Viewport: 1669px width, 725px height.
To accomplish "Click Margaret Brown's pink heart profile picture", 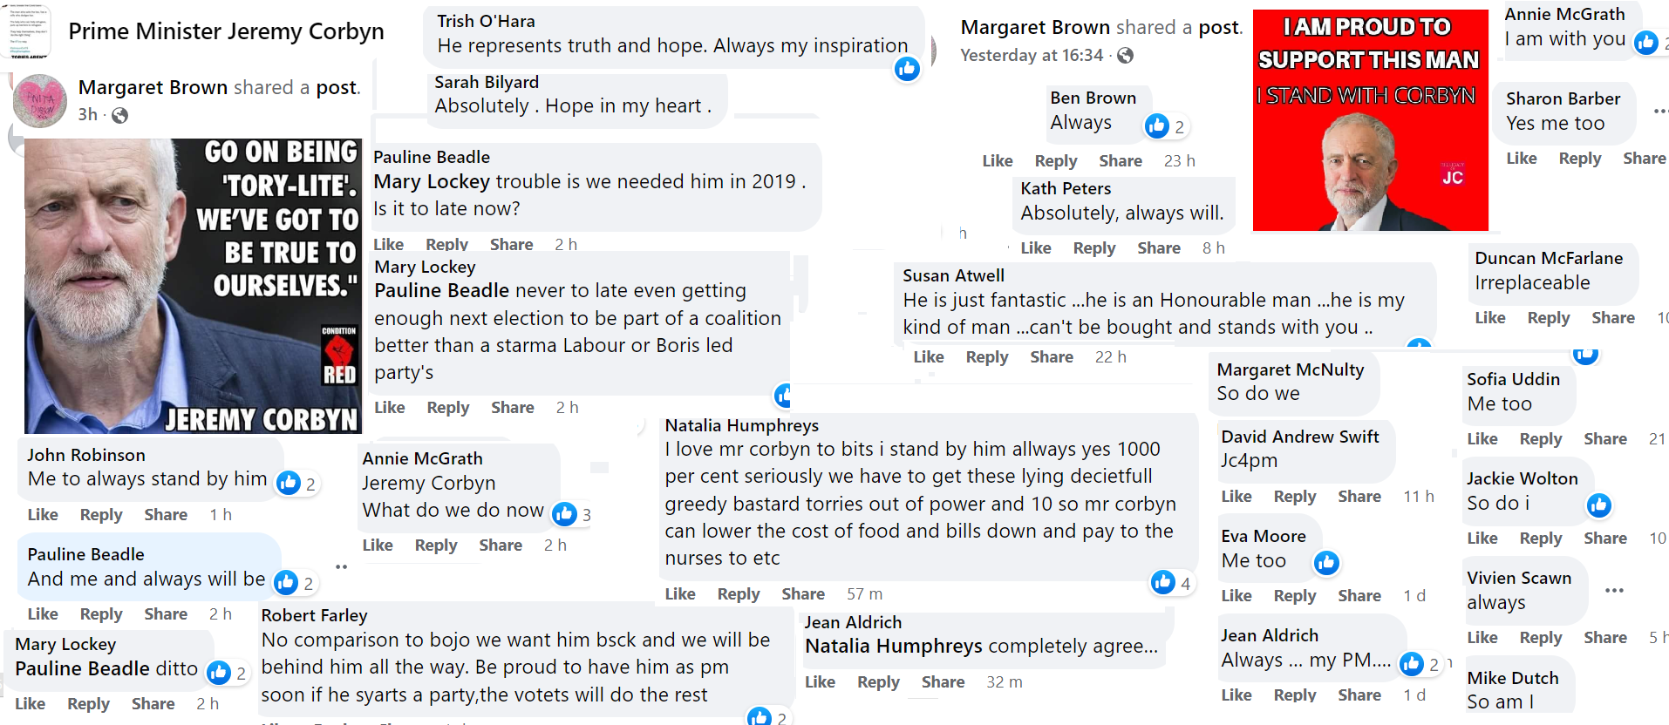I will (x=40, y=101).
